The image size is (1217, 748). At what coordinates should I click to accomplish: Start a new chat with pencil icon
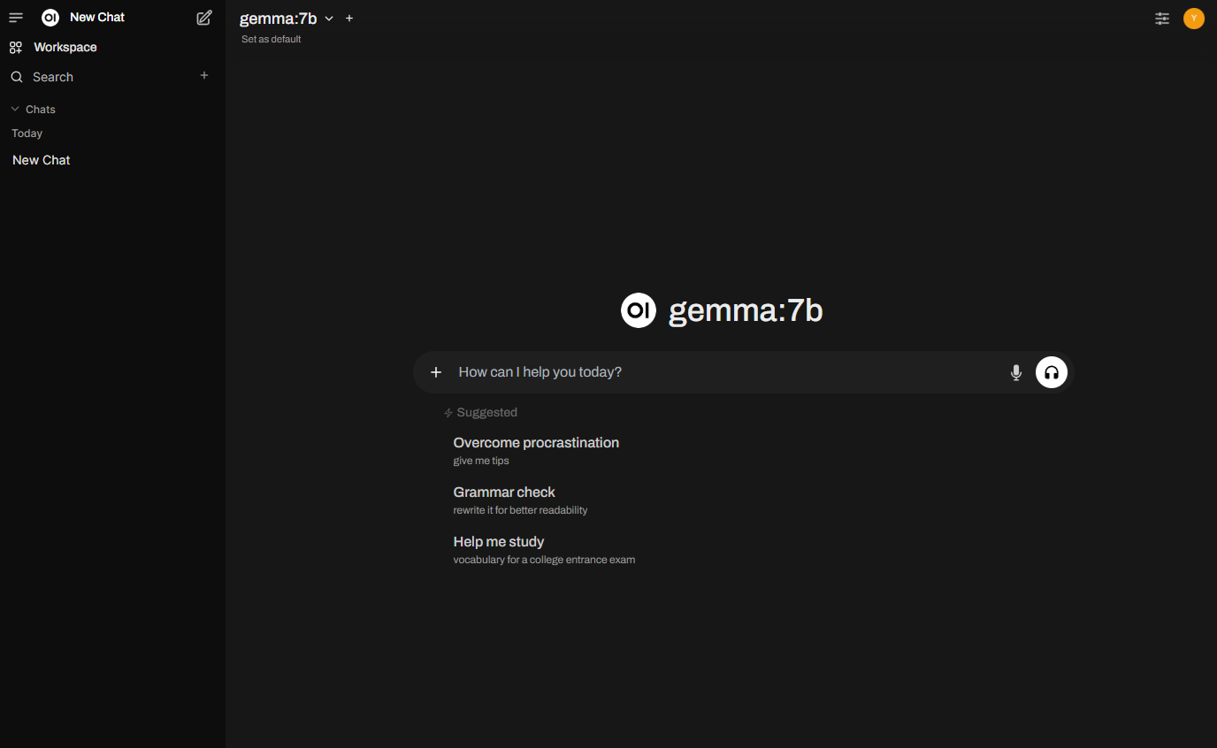tap(204, 18)
